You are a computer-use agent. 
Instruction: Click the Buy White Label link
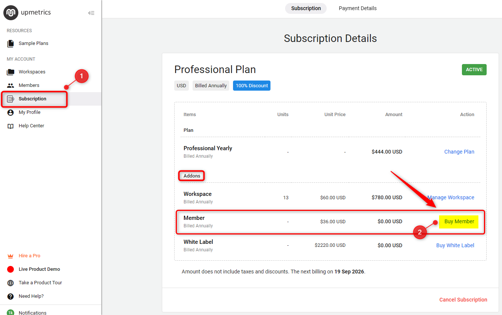click(x=455, y=245)
